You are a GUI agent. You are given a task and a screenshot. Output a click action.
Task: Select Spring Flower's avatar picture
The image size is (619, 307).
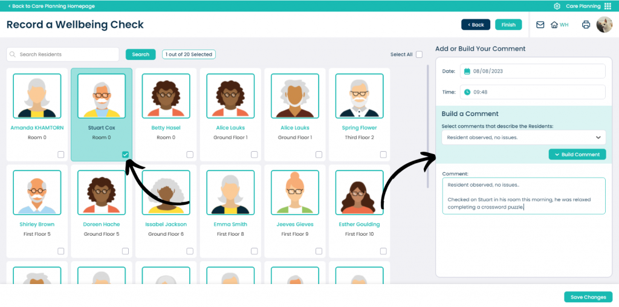click(x=359, y=96)
